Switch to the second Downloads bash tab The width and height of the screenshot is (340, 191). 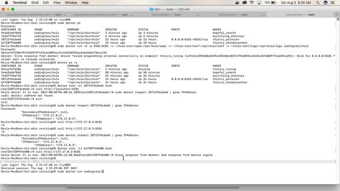[x=100, y=14]
